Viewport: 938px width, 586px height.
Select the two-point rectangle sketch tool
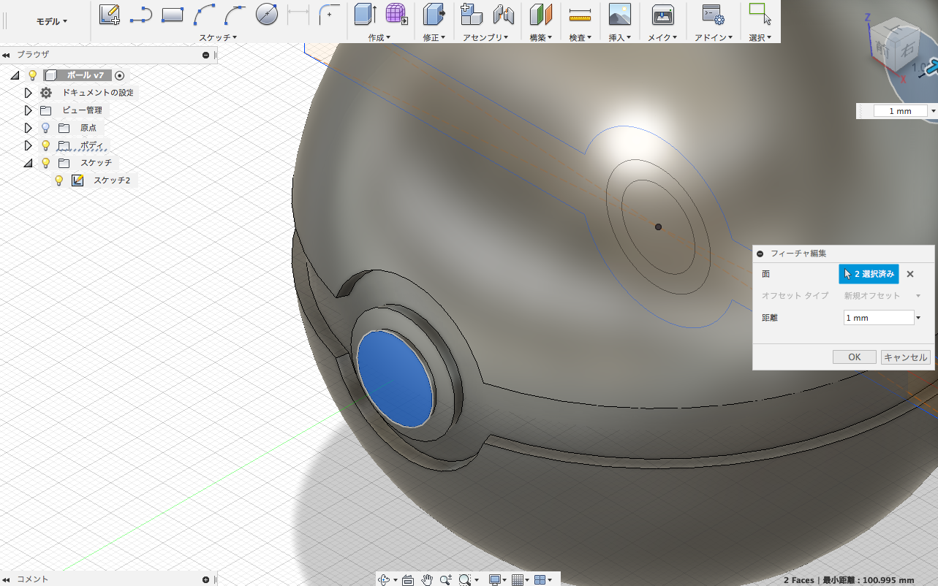pos(172,14)
